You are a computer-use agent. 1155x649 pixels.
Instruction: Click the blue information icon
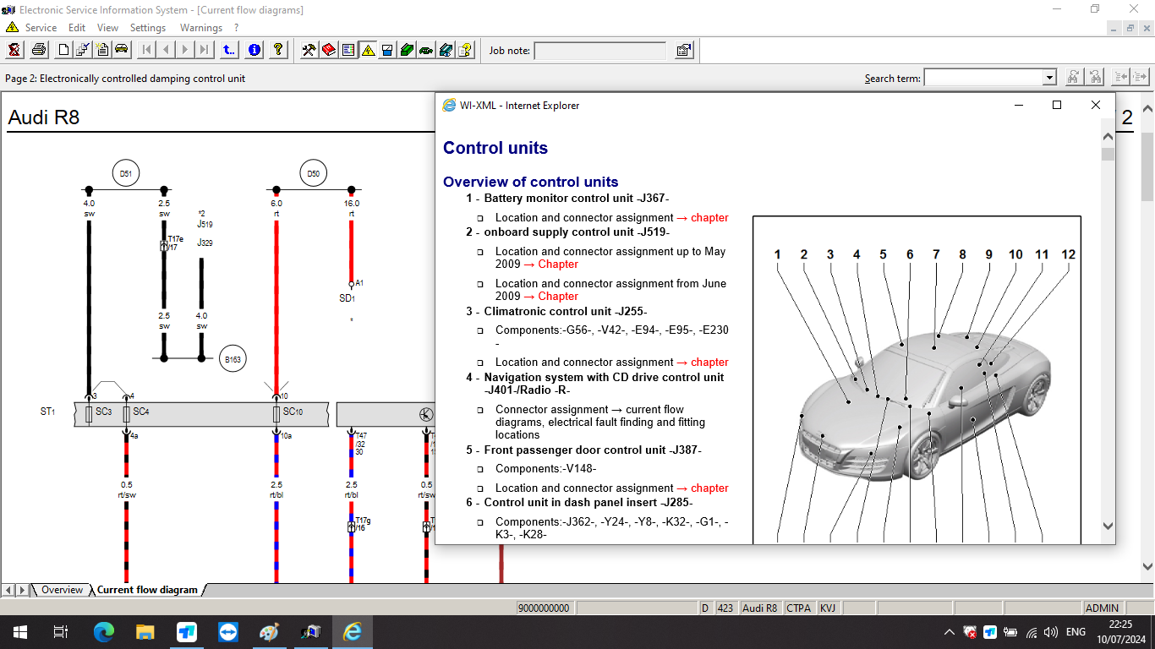[255, 50]
